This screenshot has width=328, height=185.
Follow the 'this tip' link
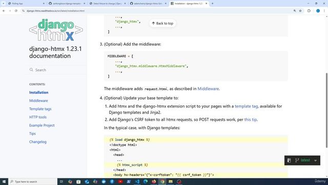[251, 120]
